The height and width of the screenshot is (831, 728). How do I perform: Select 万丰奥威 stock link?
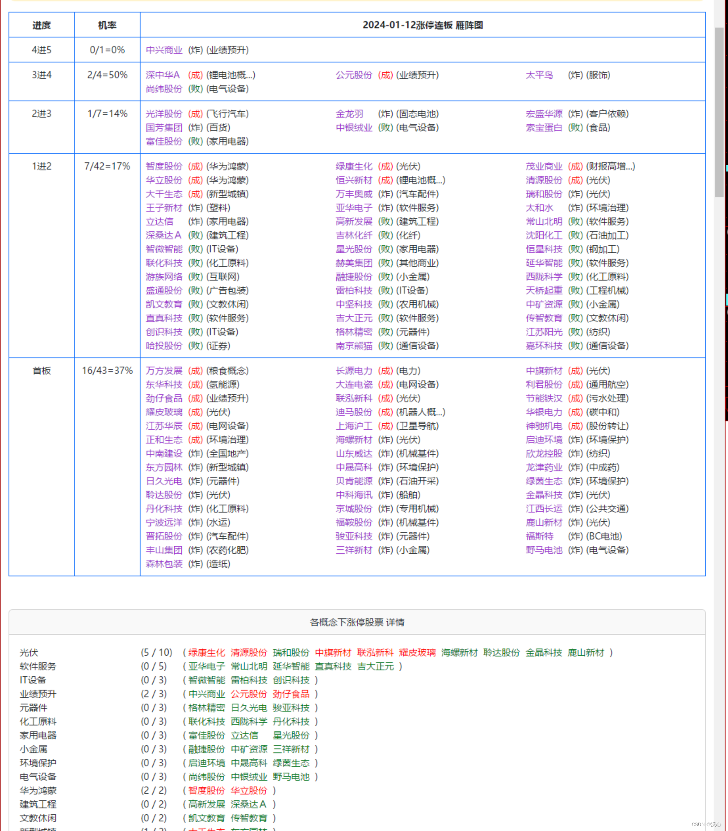click(x=354, y=194)
